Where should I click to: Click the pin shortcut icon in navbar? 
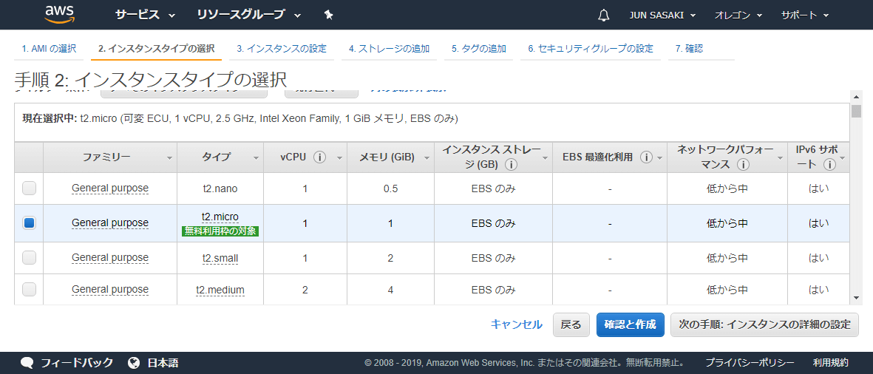click(328, 15)
